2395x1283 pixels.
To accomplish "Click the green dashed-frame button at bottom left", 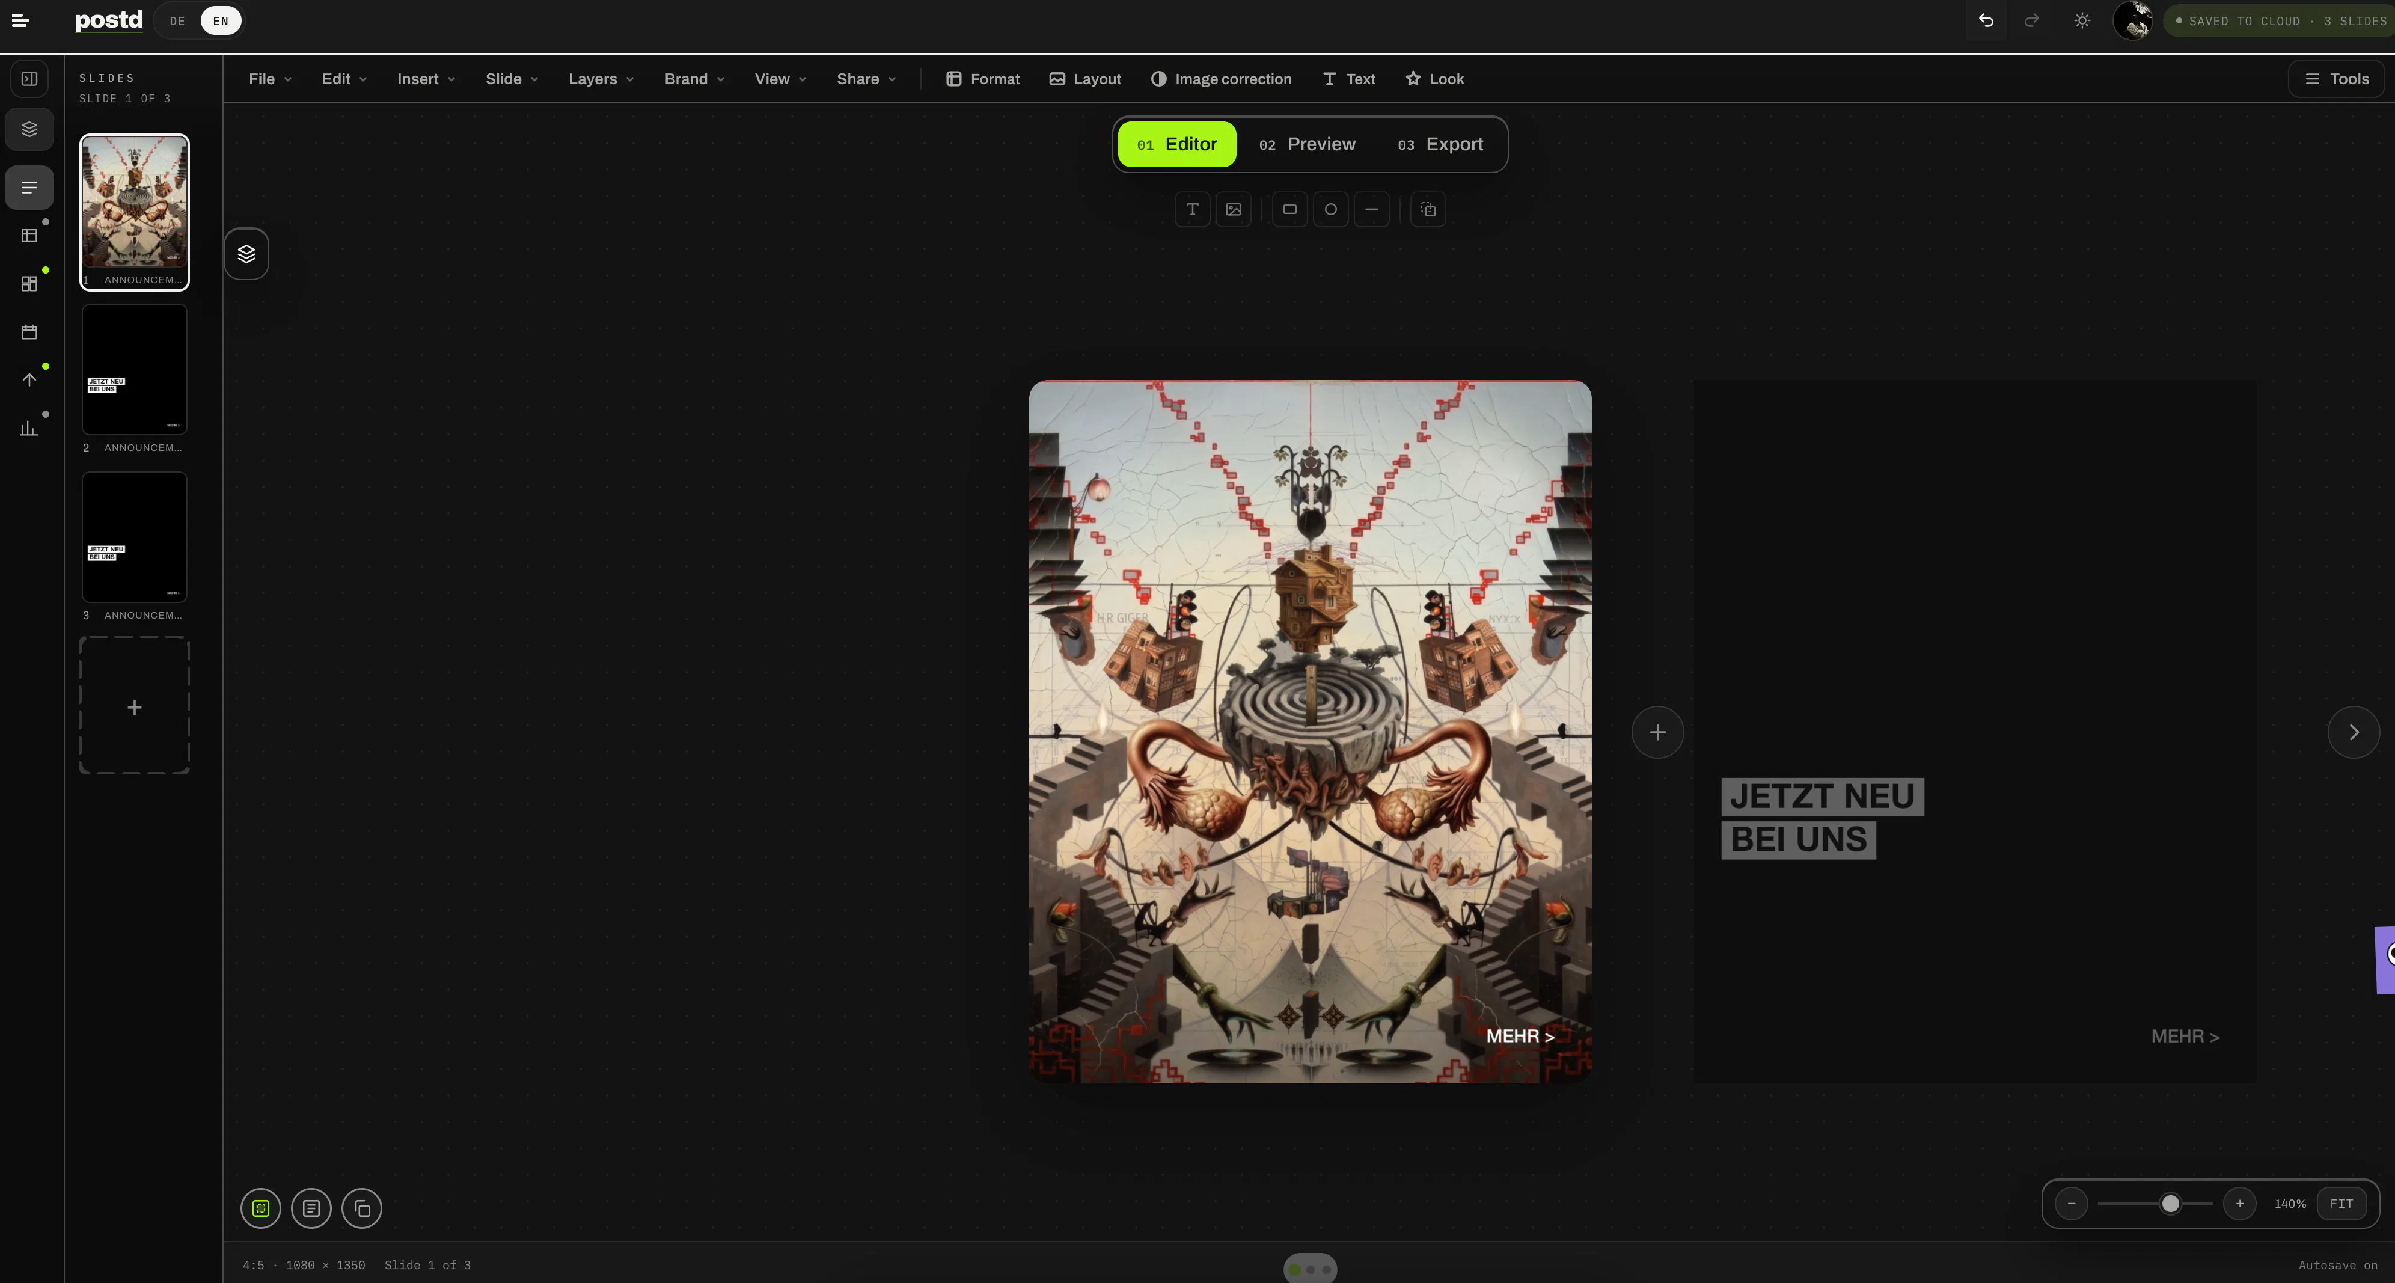I will click(x=260, y=1208).
